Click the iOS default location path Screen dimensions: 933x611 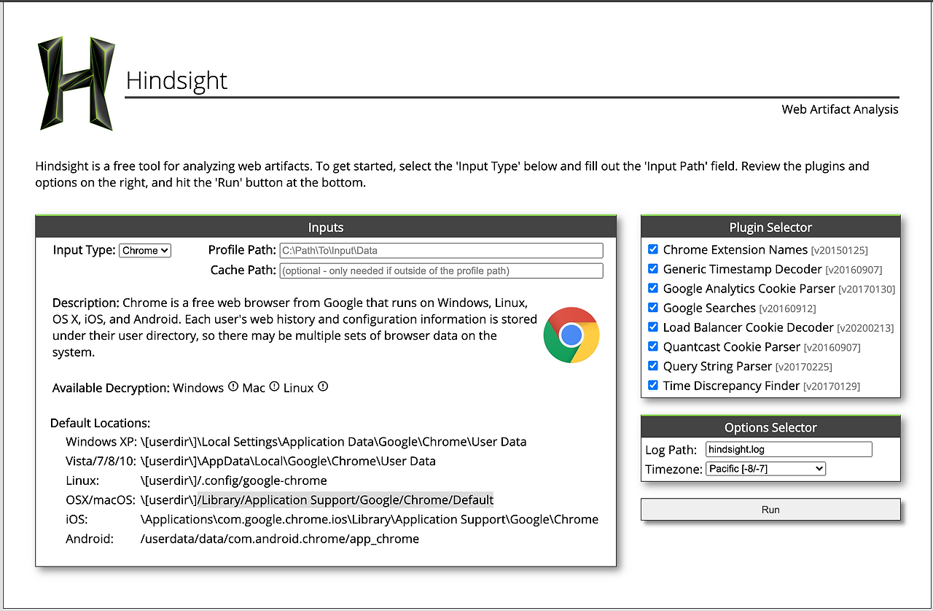(x=370, y=519)
